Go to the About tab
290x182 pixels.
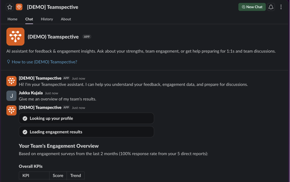(x=66, y=19)
